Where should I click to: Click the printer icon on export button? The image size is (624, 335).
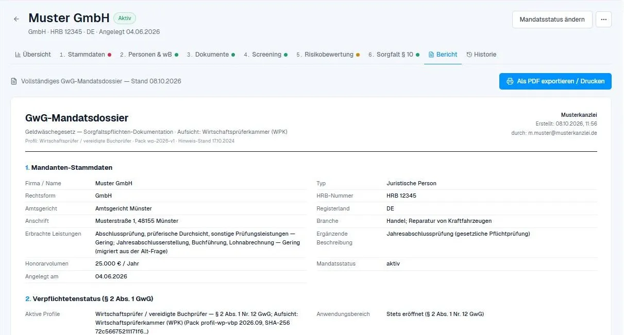coord(510,81)
